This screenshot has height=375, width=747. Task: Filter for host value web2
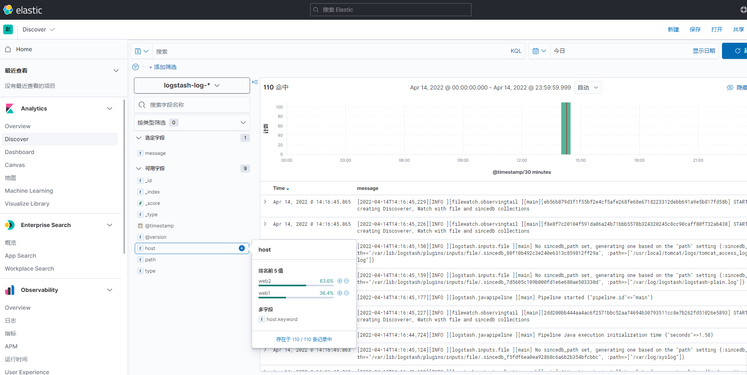point(340,281)
